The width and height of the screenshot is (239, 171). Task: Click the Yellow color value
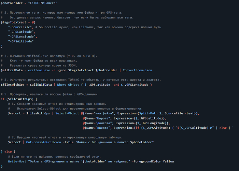(168, 161)
